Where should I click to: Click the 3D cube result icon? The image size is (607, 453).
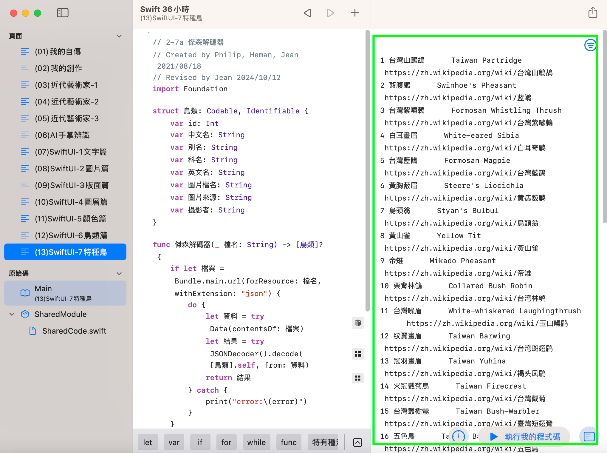point(358,323)
